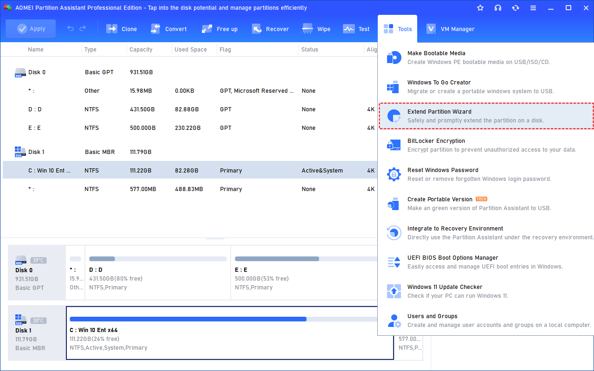Select the C : Win 10 Ent row
Screen dimensions: 594x371
pos(189,170)
